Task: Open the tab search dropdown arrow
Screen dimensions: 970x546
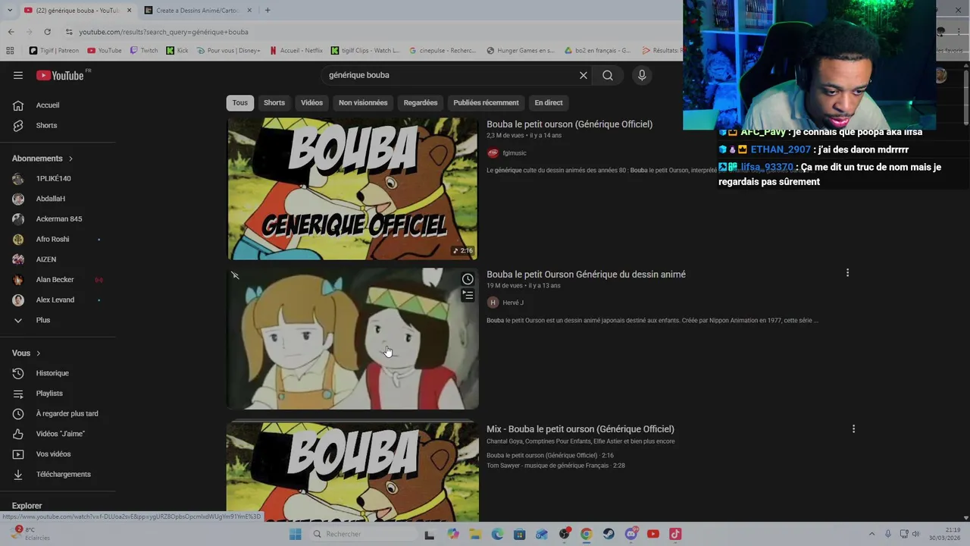Action: pyautogui.click(x=9, y=11)
